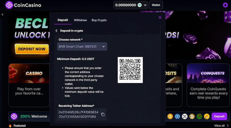
Task: Expand the BNB Smart Chain network dropdown
Action: click(x=82, y=46)
